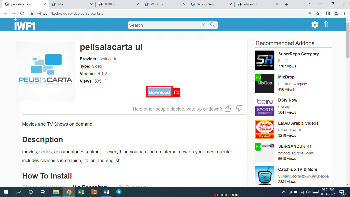The image size is (350, 197).
Task: Reload the current page
Action: tap(22, 13)
